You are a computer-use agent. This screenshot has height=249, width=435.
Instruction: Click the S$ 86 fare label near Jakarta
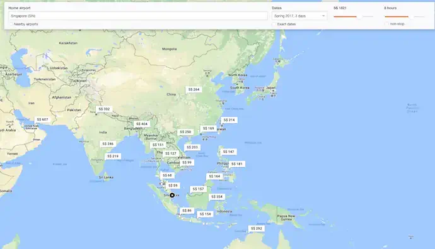click(x=187, y=211)
